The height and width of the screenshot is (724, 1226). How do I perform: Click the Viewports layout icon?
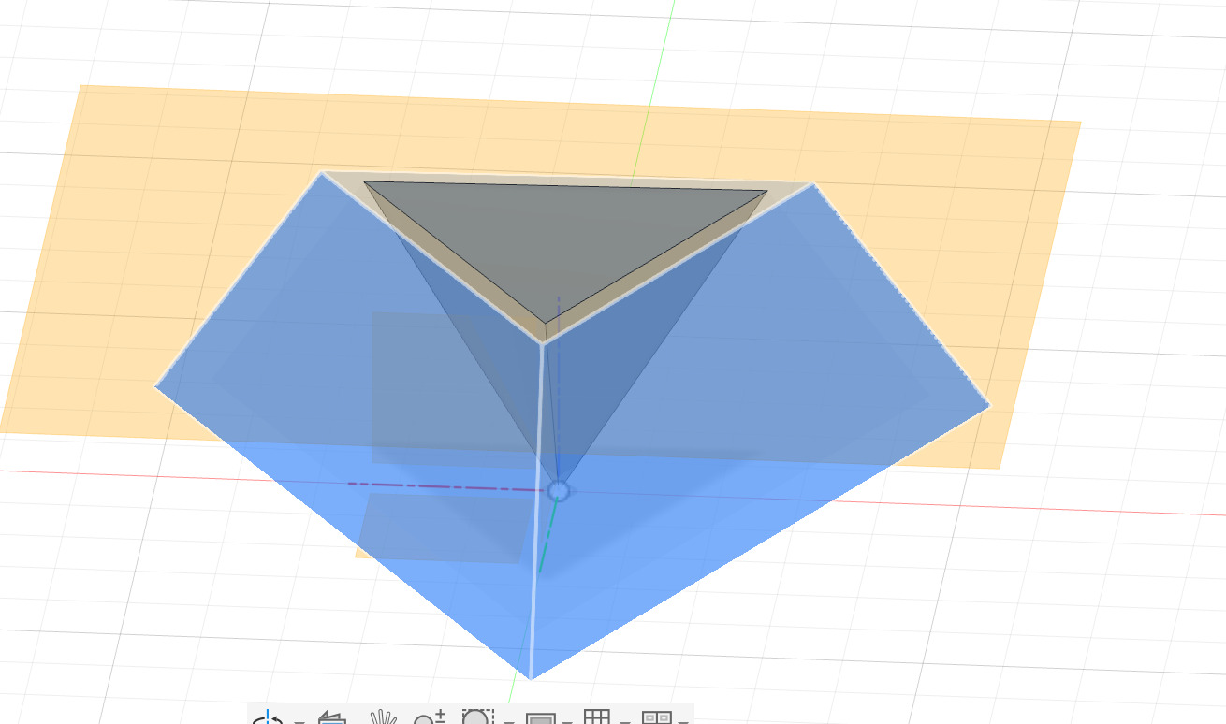(x=657, y=717)
